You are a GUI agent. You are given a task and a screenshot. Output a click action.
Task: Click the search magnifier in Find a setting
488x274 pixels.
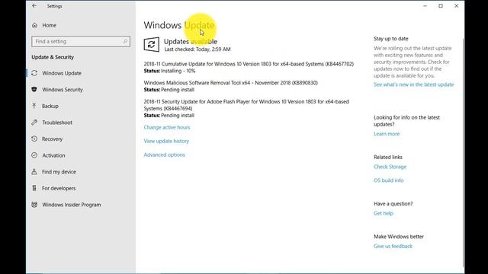125,41
